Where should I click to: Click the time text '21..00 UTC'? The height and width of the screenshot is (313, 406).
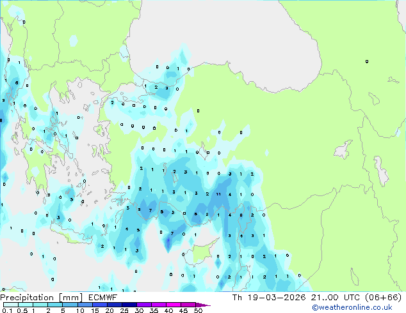[x=336, y=298]
